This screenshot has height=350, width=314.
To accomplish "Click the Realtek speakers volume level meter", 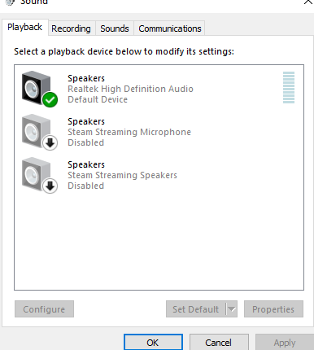I will pos(289,87).
